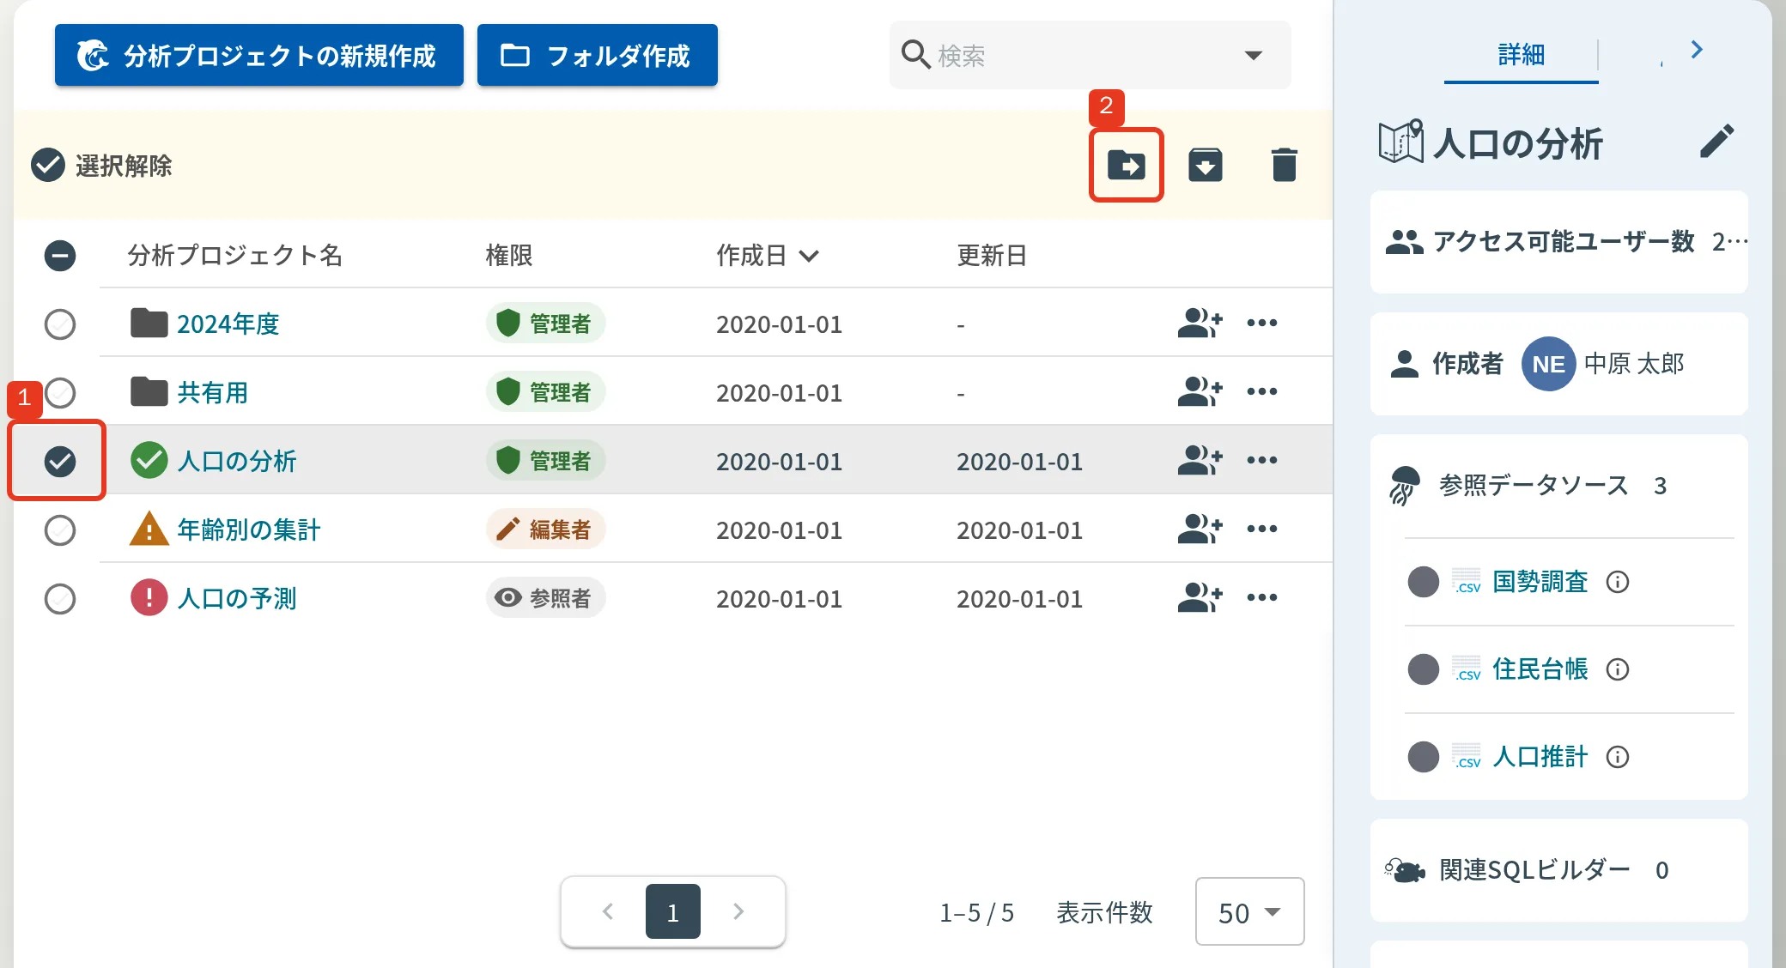Sort by 作成日 column chevron

tap(809, 256)
